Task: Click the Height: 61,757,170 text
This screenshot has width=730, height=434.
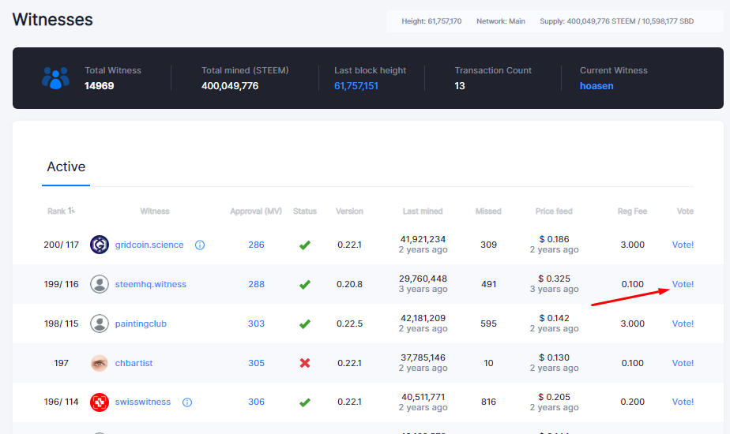Action: [x=431, y=21]
